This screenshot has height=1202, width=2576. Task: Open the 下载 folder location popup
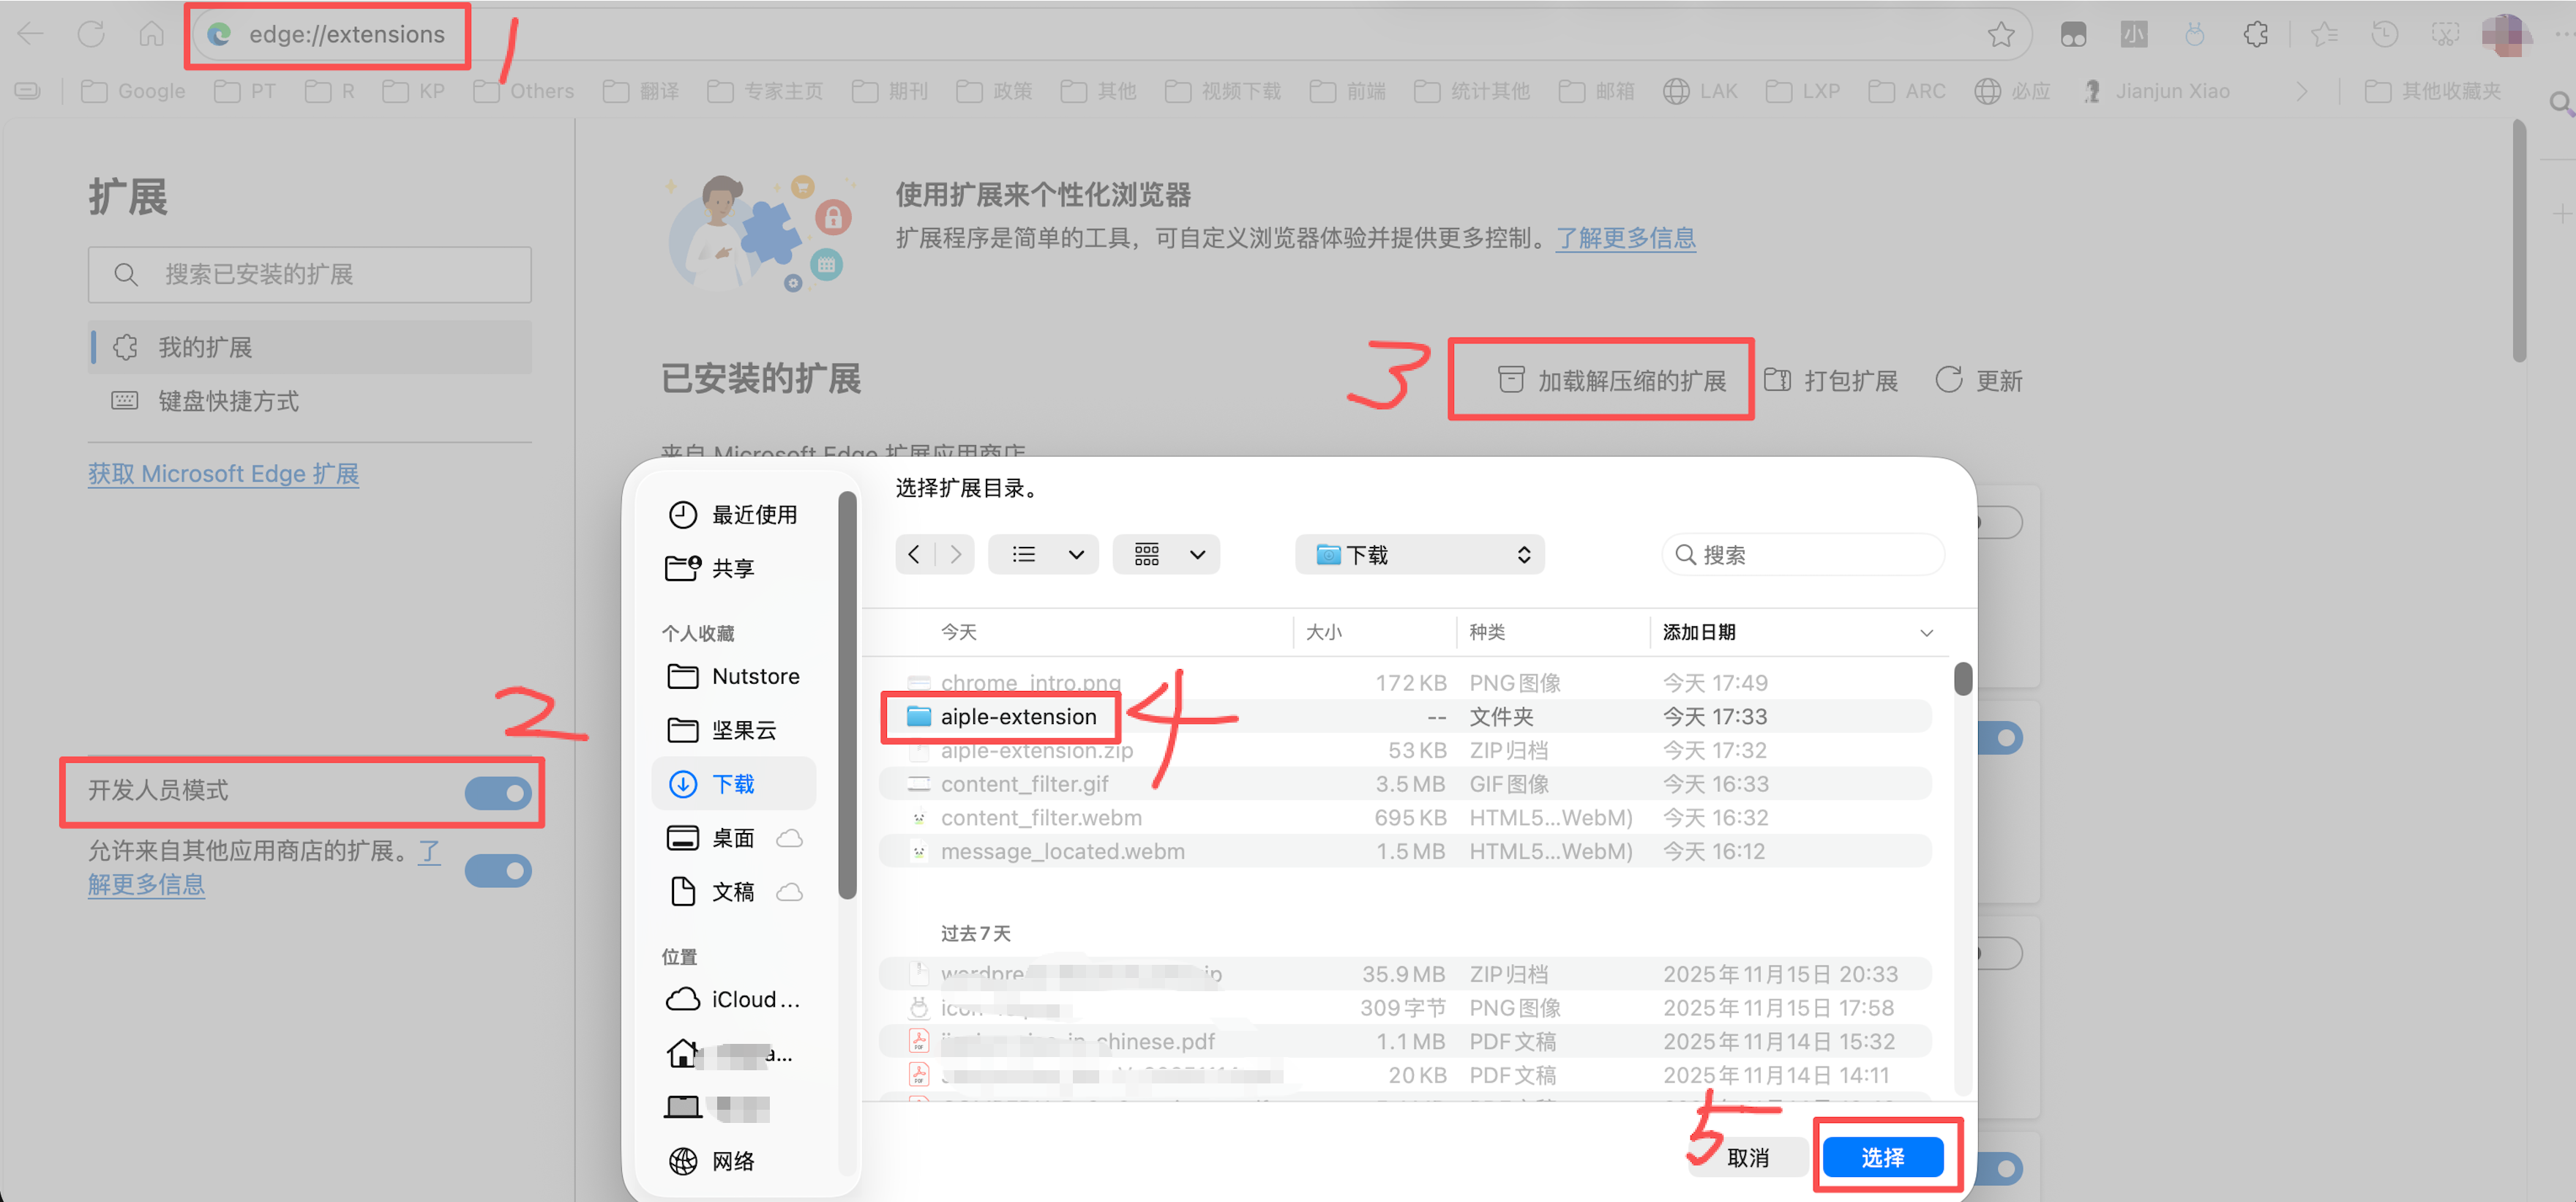[1419, 554]
